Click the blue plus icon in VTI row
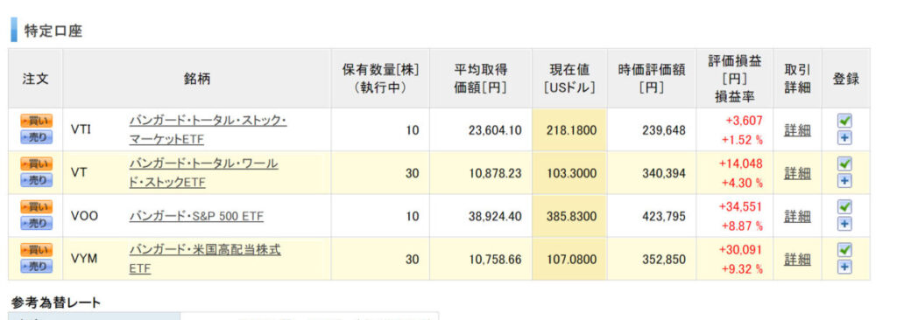897x320 pixels. [844, 138]
